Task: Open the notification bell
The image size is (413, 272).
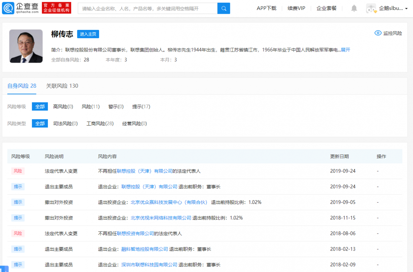Action: (354, 8)
